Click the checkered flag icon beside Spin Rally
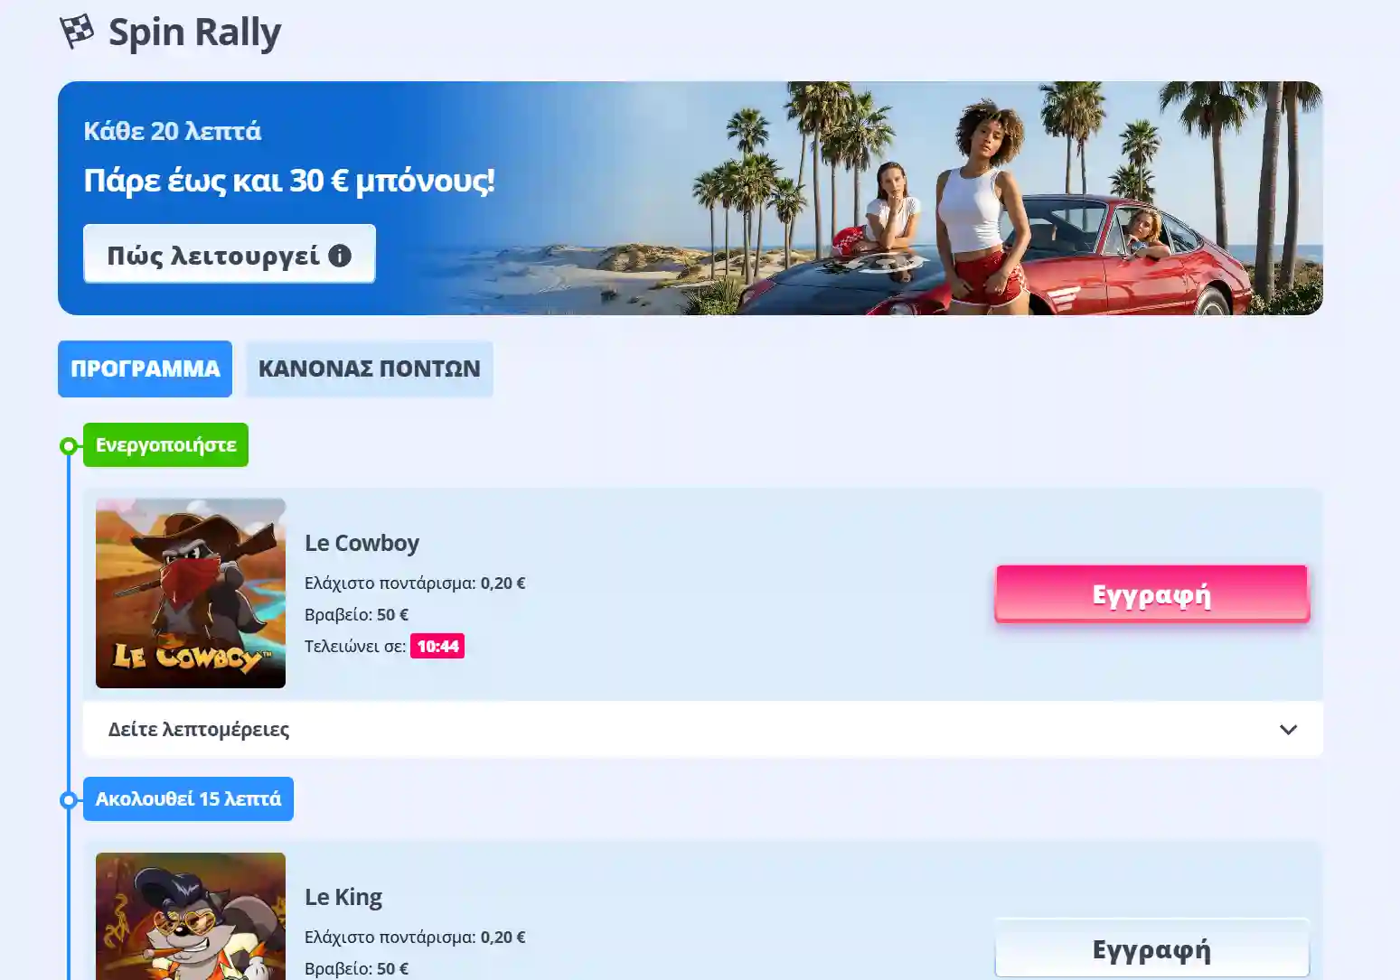This screenshot has width=1400, height=980. (x=78, y=30)
